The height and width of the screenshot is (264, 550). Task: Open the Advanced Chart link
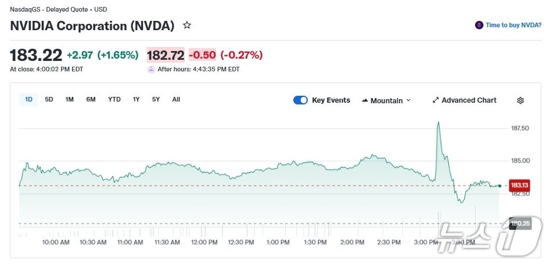coord(469,100)
